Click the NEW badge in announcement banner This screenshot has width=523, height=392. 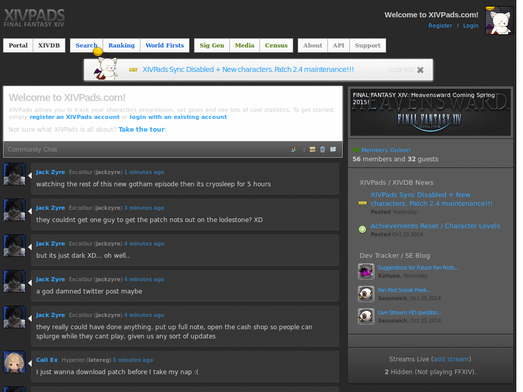pyautogui.click(x=133, y=69)
